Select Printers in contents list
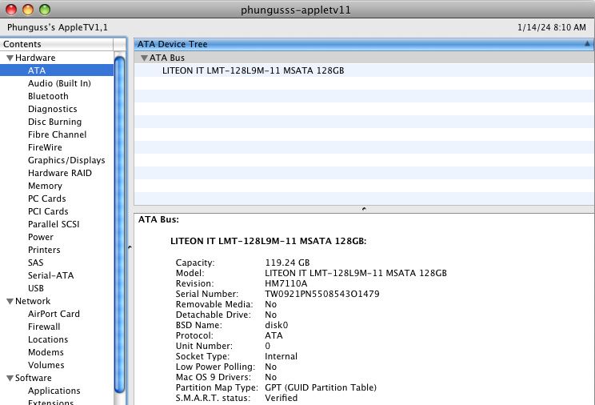Viewport: 595px width, 405px height. tap(44, 250)
